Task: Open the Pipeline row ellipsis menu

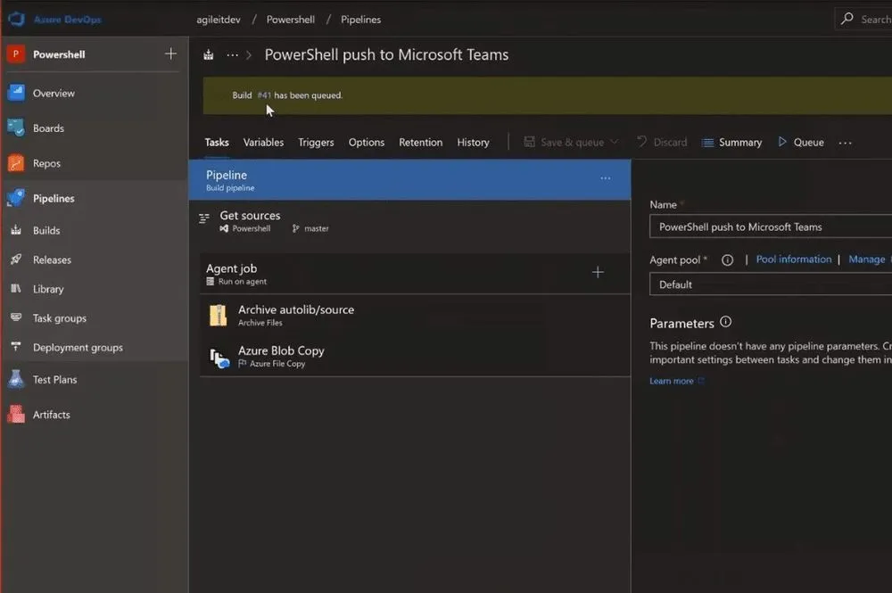Action: pos(606,178)
